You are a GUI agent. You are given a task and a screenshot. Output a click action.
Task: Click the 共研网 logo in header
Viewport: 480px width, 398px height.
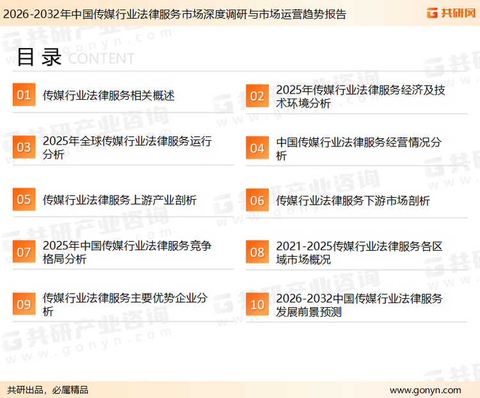tap(451, 13)
